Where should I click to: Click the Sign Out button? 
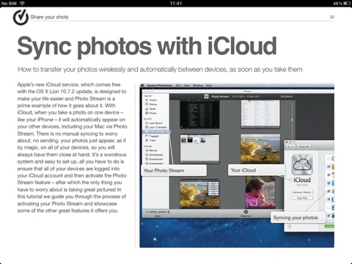pyautogui.click(x=302, y=198)
